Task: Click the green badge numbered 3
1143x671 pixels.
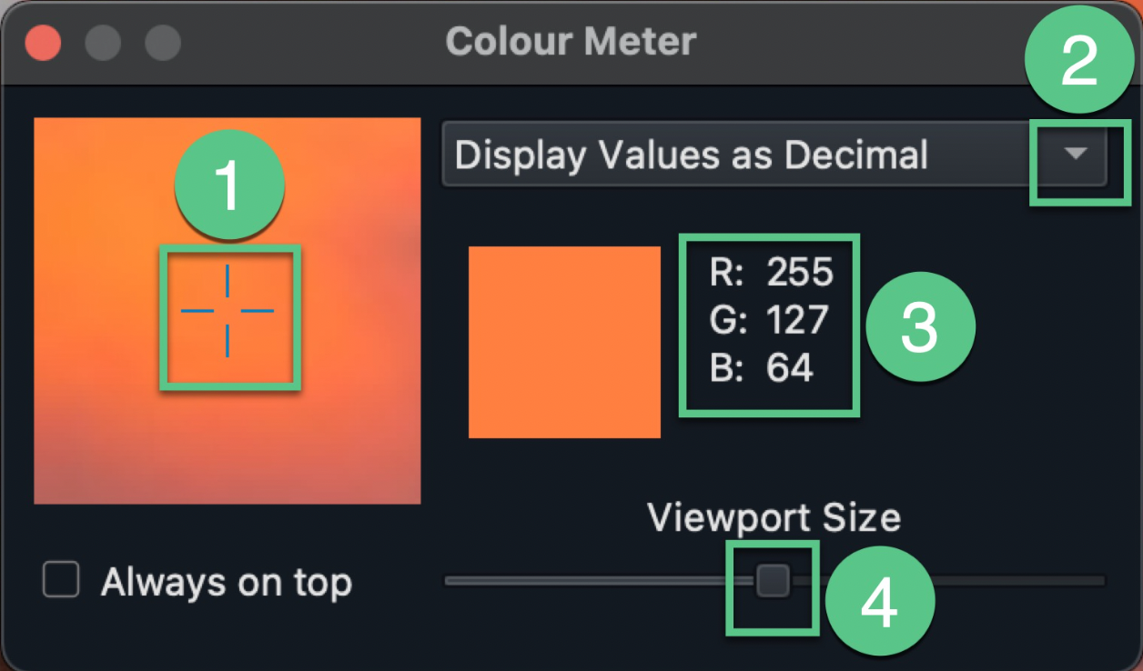Action: 920,328
